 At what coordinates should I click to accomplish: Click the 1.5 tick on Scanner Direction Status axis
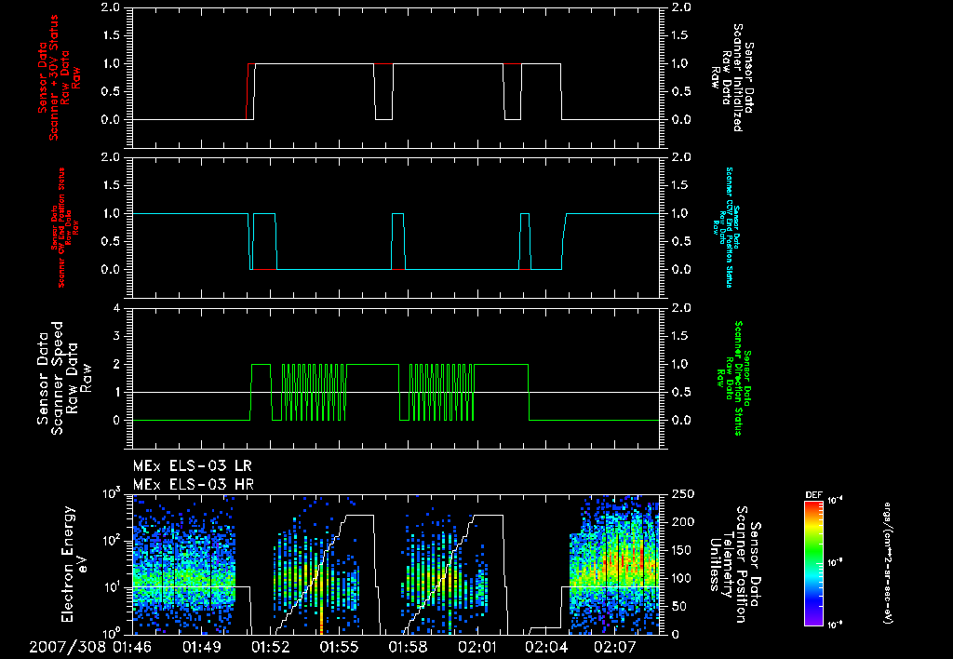pos(681,336)
